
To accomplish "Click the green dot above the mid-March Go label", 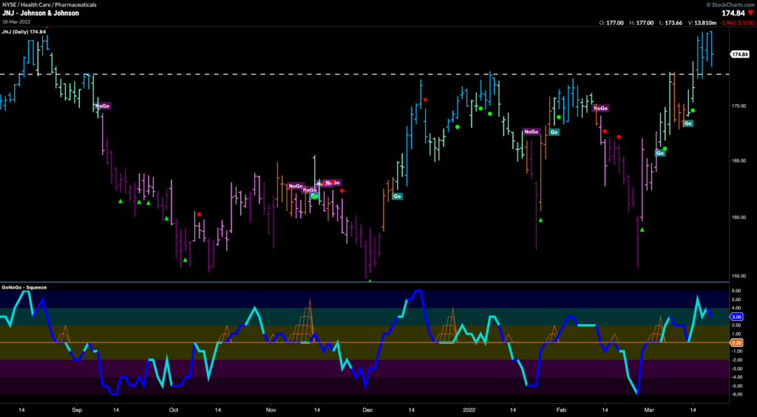I will pyautogui.click(x=693, y=111).
